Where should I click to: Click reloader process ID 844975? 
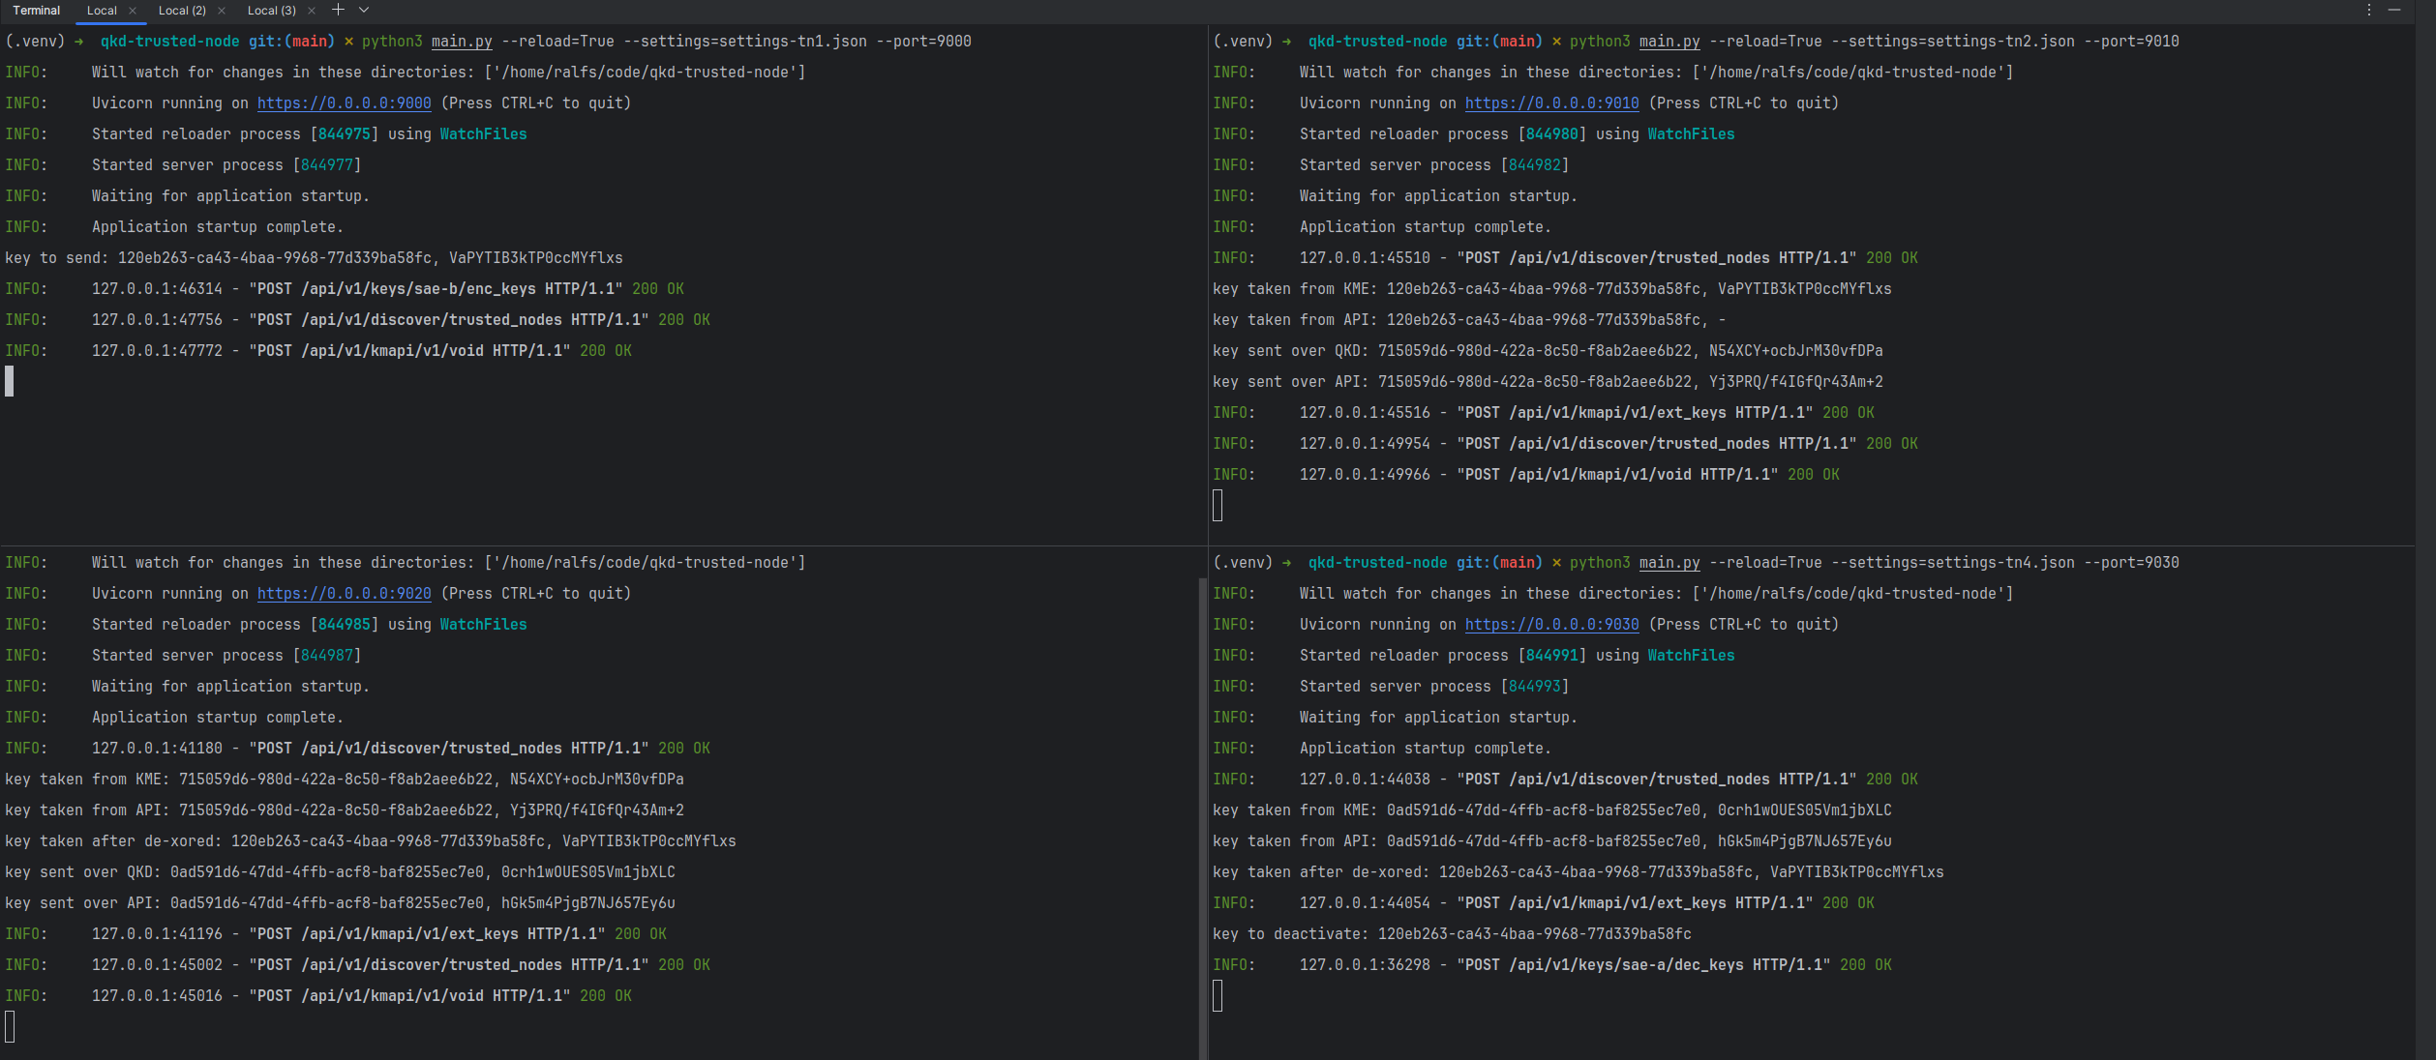point(345,134)
